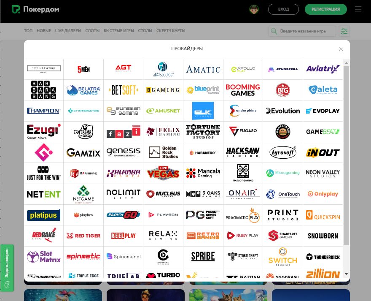
Task: Click the green РЕГИСТРАЦИЯ button
Action: (325, 9)
